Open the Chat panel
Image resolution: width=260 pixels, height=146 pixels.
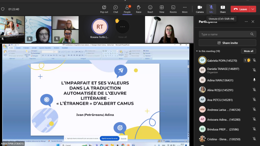[x=116, y=9]
